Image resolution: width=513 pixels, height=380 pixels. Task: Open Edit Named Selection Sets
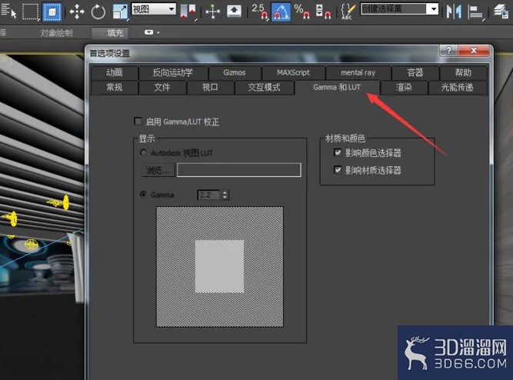point(348,12)
